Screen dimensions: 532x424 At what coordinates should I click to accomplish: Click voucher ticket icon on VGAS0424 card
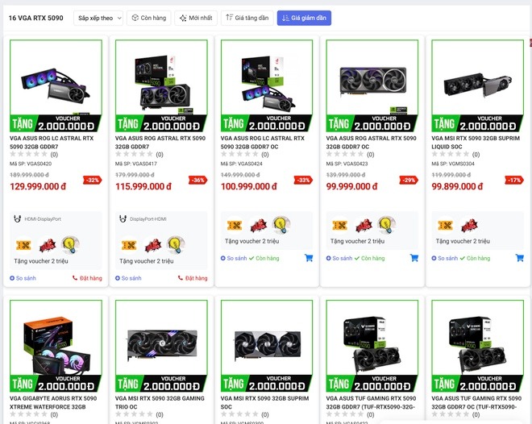(x=235, y=225)
